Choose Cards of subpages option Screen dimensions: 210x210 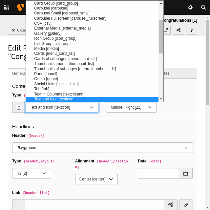pos(92,59)
